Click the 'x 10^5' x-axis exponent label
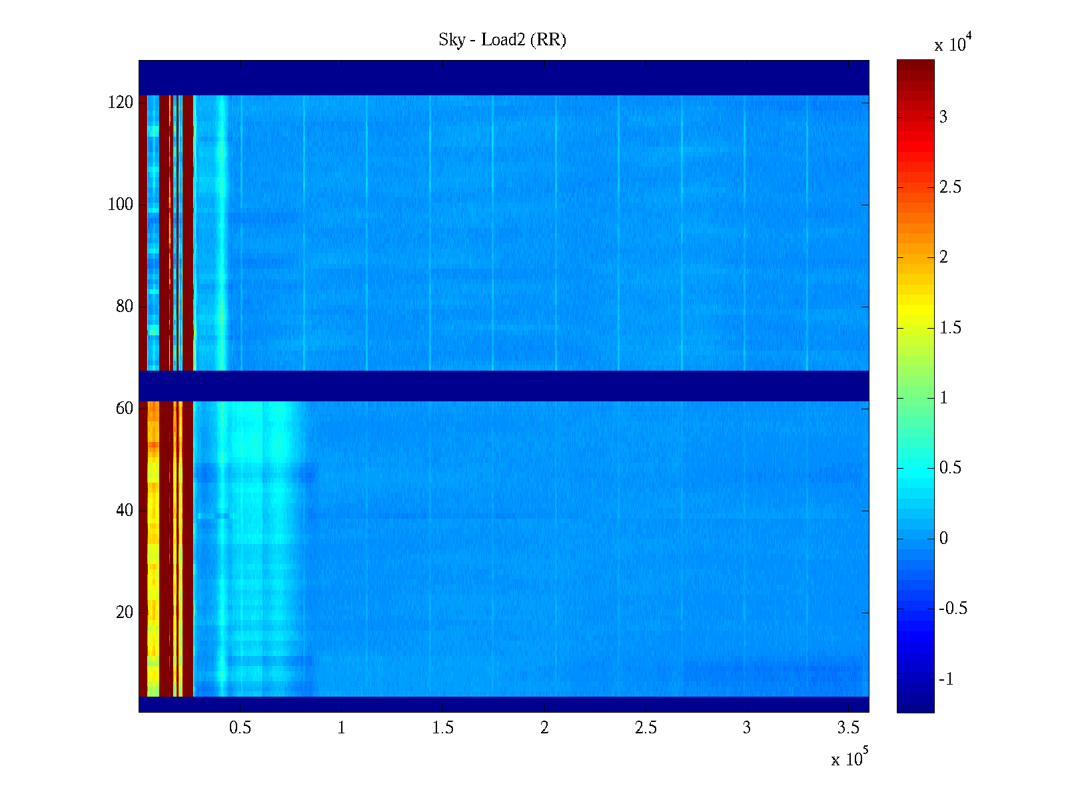 pos(849,758)
